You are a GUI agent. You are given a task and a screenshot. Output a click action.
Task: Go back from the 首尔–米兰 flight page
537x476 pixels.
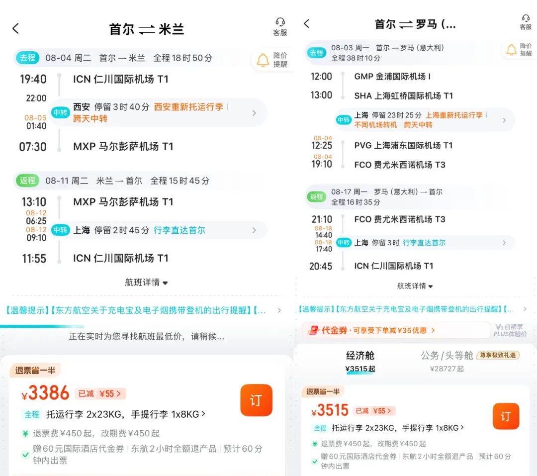(x=16, y=28)
